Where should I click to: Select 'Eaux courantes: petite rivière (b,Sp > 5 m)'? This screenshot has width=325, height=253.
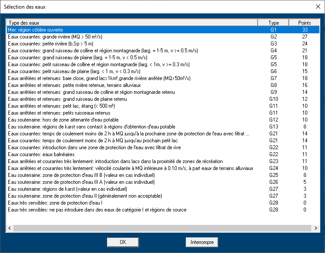tap(163, 44)
